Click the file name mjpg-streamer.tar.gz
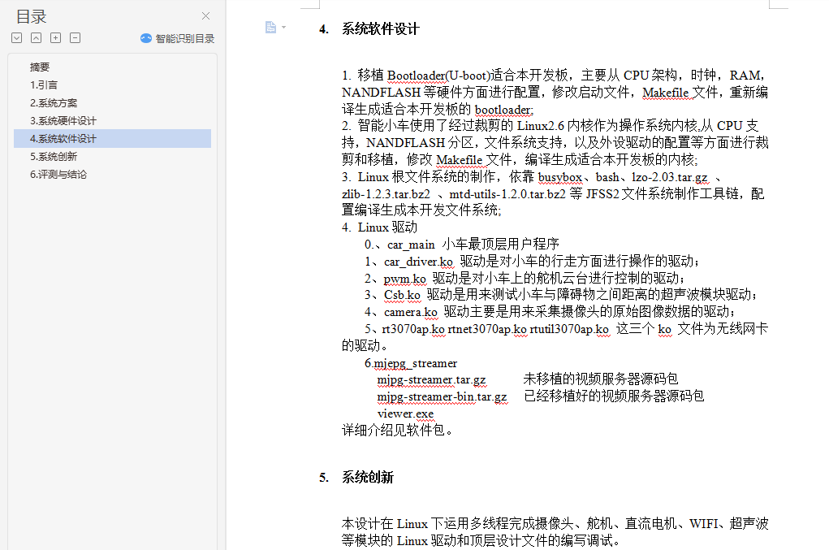Image resolution: width=829 pixels, height=550 pixels. coord(431,380)
